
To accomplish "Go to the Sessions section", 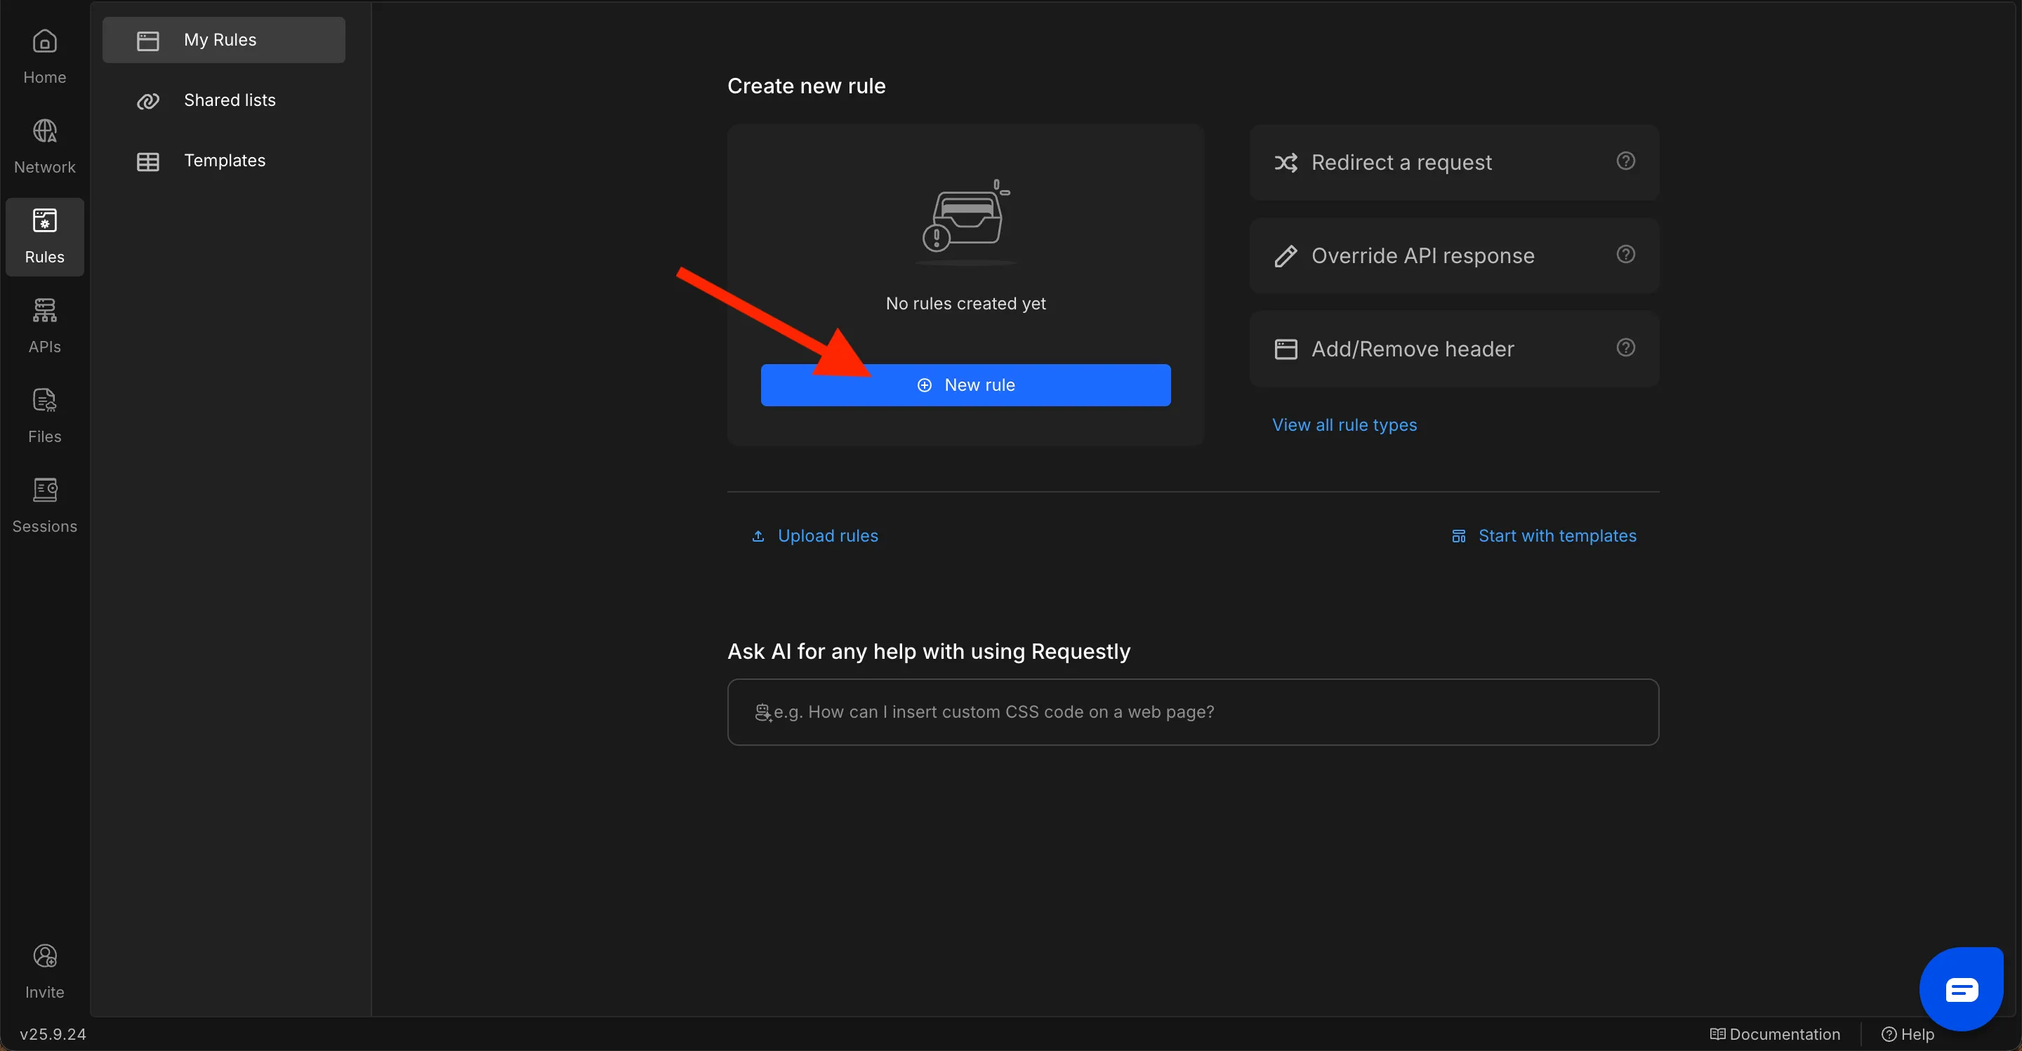I will [x=45, y=504].
